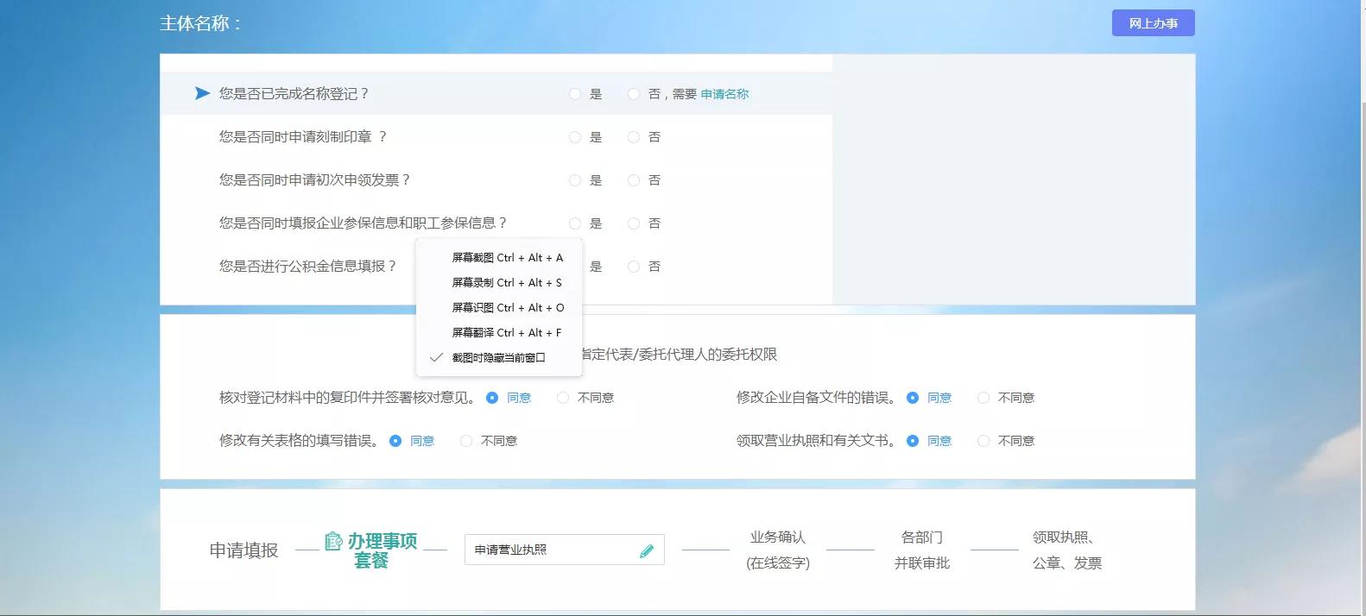Select 不同意 for 修改企业自备文件的错误
1366x616 pixels.
(983, 398)
